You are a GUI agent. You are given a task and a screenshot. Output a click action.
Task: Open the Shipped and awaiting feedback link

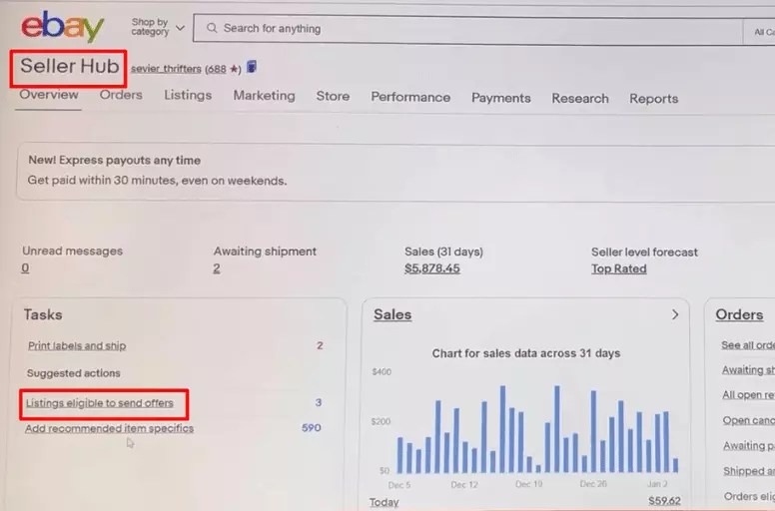(x=749, y=471)
